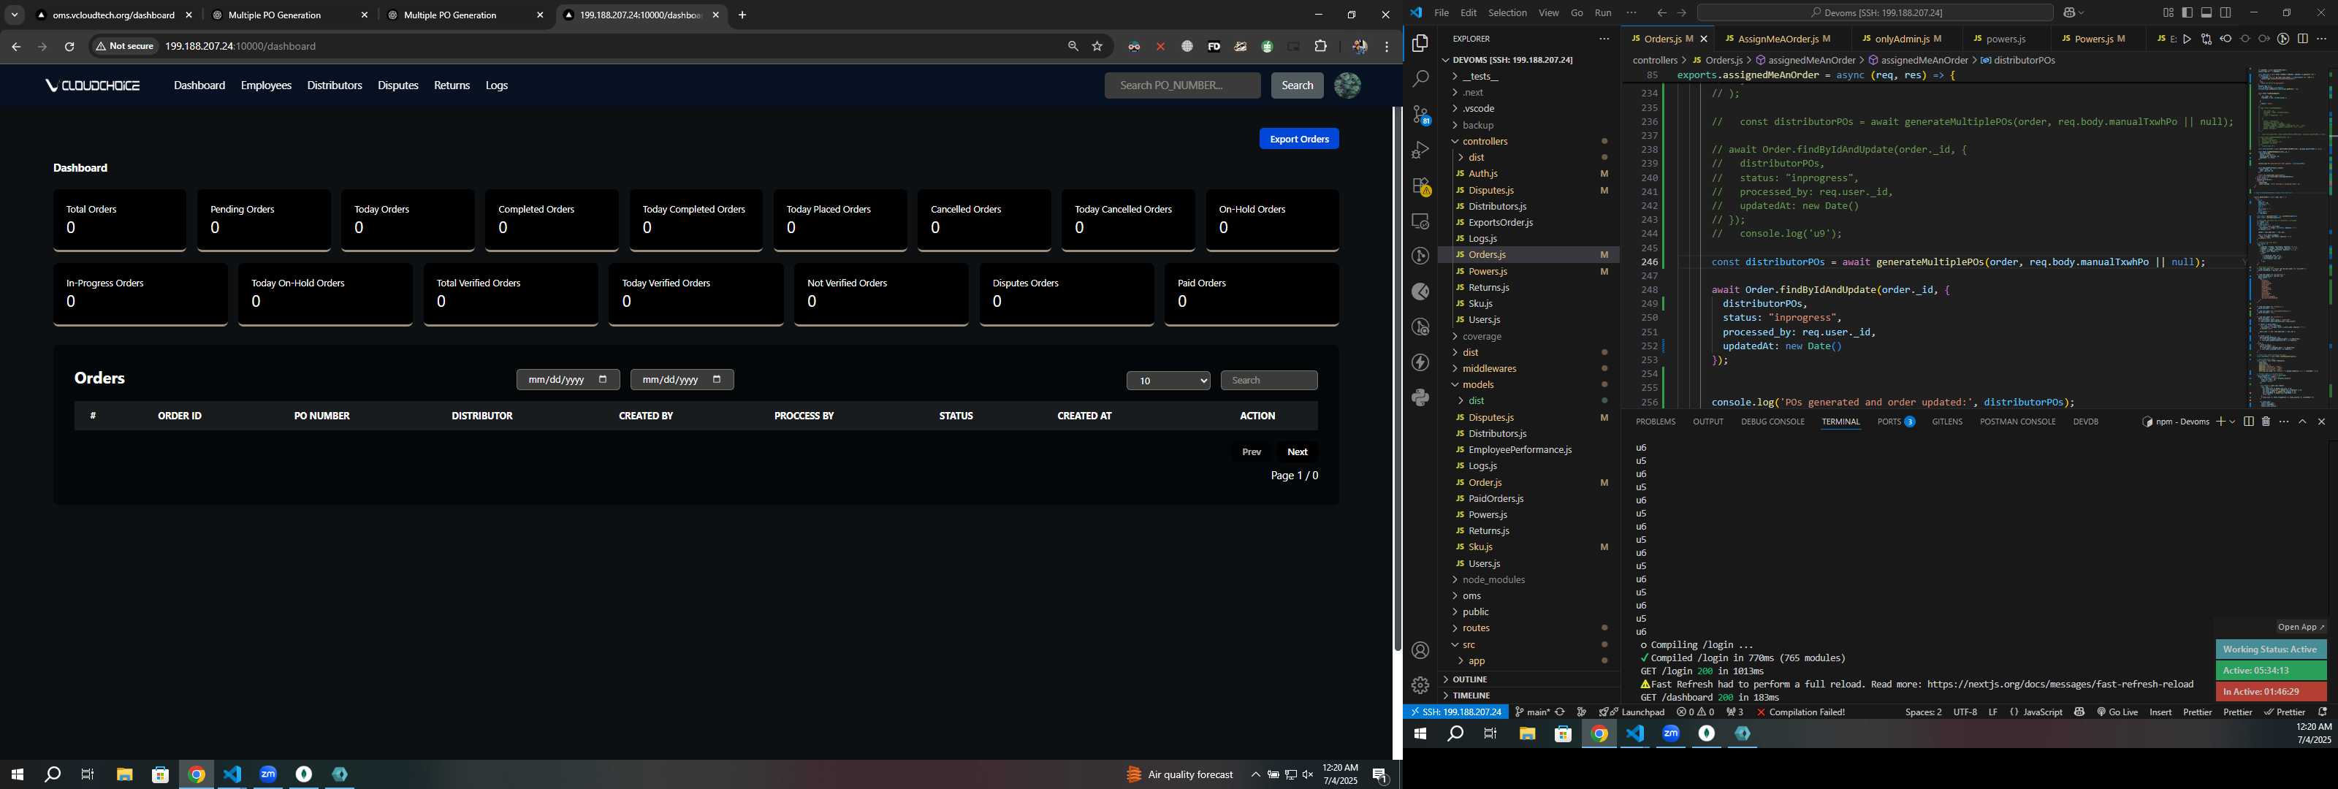Image resolution: width=2338 pixels, height=789 pixels.
Task: Open the VS Code Explorer view icon
Action: tap(1420, 44)
